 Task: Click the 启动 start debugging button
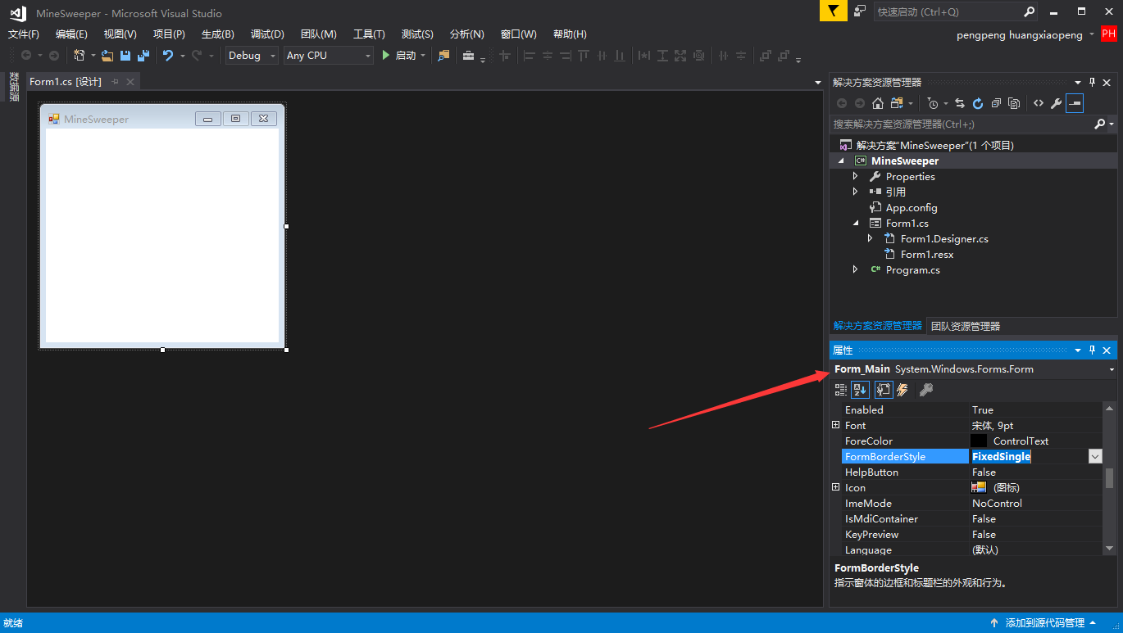399,56
